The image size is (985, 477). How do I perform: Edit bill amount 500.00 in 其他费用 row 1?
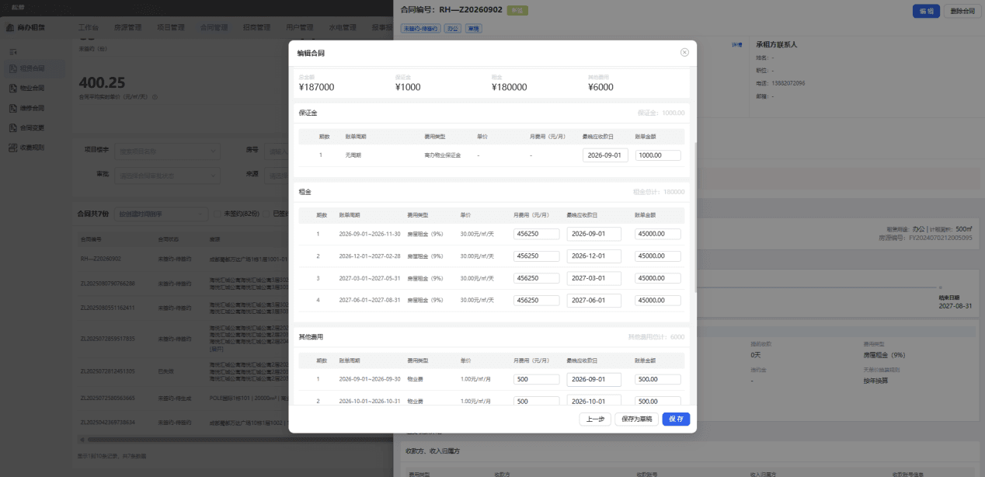(658, 379)
